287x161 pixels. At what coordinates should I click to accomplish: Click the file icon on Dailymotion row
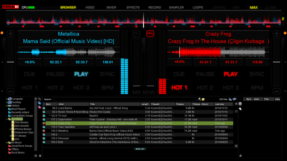[44, 119]
